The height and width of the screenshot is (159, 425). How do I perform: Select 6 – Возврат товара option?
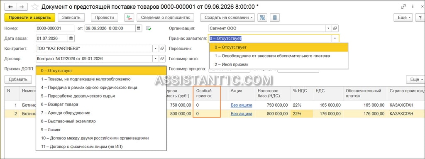(x=101, y=104)
